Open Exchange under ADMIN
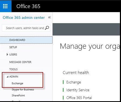The height and width of the screenshot is (102, 121). click(18, 83)
